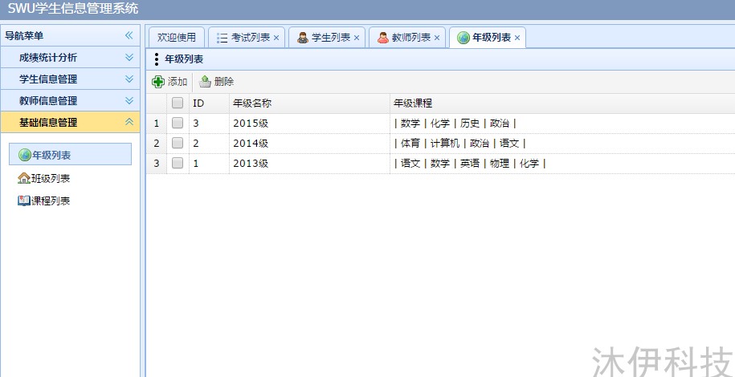Click courses cell 语文 | 数学 | 英语 | 物理 | 化学
735x377 pixels.
[x=470, y=164]
